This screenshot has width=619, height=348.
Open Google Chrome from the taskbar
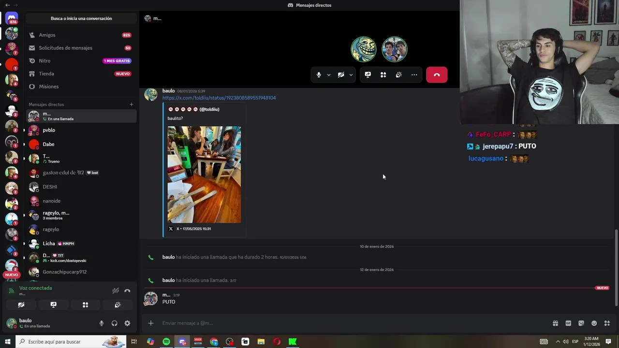214,342
